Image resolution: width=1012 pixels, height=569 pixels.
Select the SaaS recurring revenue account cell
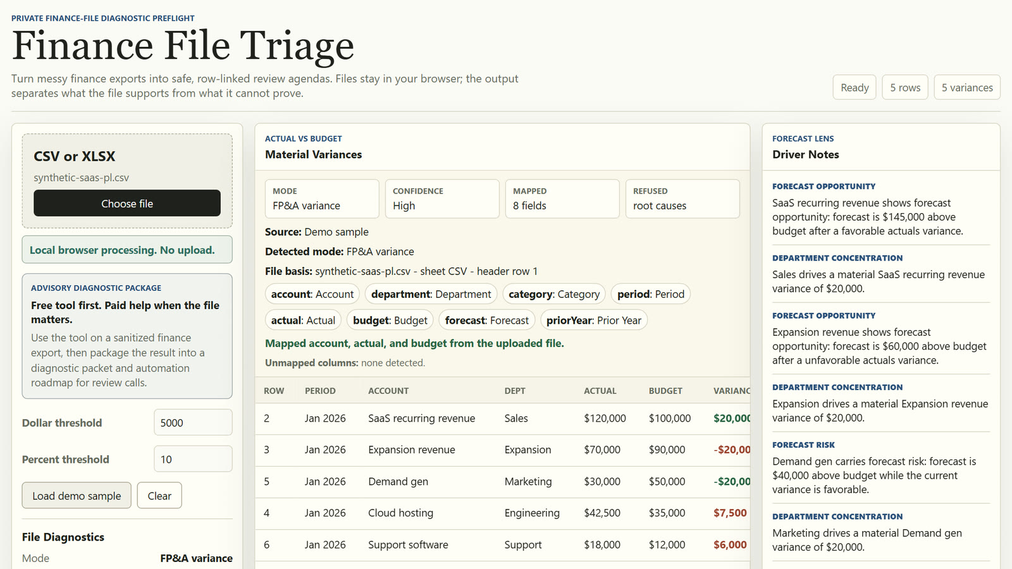(x=422, y=419)
